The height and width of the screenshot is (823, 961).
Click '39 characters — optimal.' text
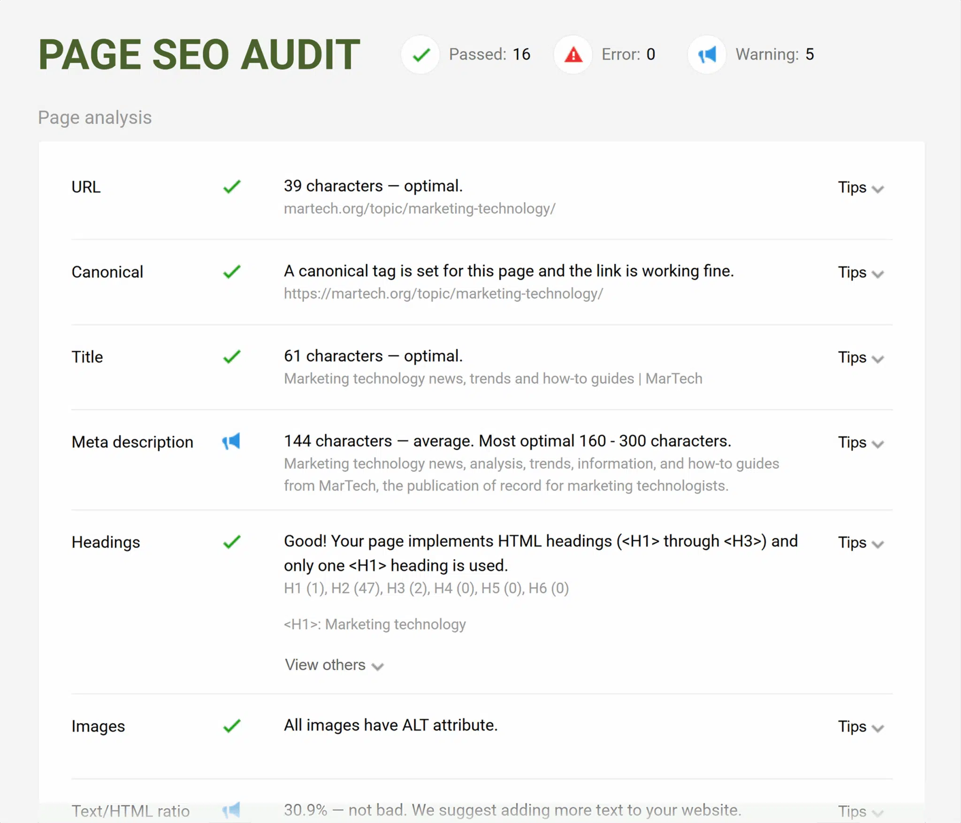(x=374, y=186)
